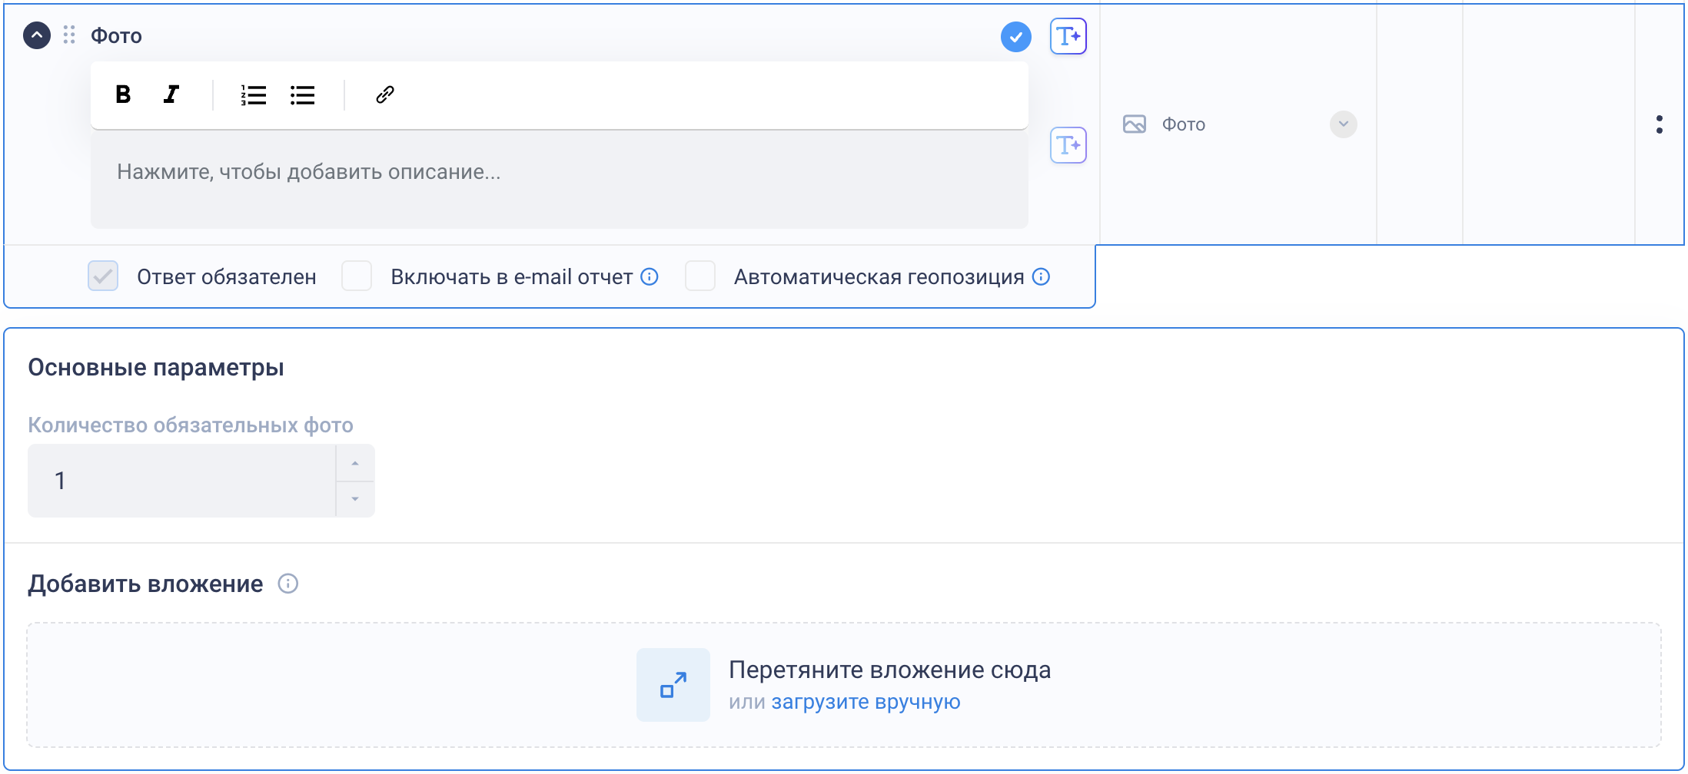Toggle italic text formatting
Screen dimensions: 1688x774
171,94
